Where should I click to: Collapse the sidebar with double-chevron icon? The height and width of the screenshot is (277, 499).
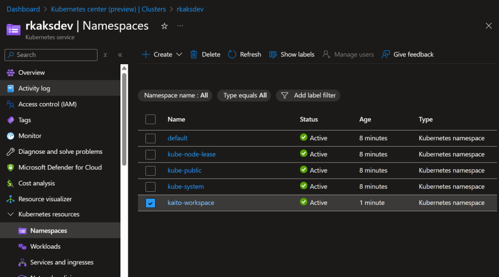[x=120, y=55]
